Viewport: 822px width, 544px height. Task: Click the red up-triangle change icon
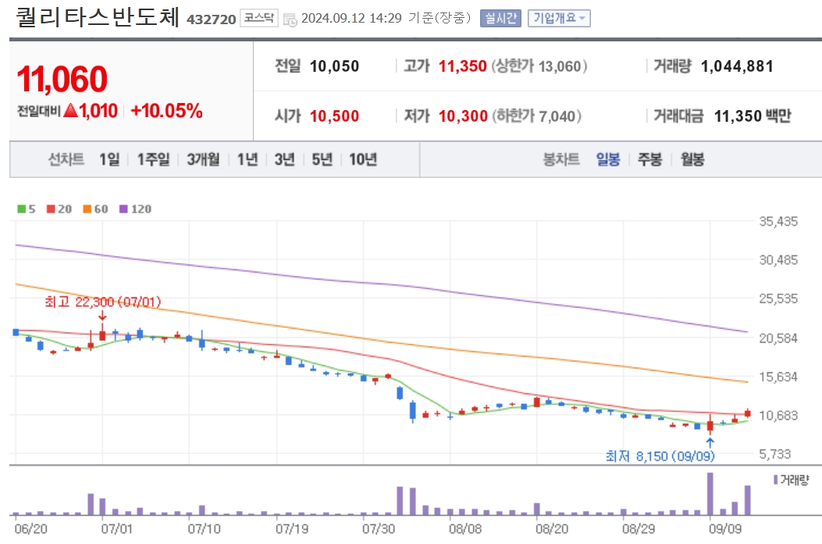click(71, 111)
